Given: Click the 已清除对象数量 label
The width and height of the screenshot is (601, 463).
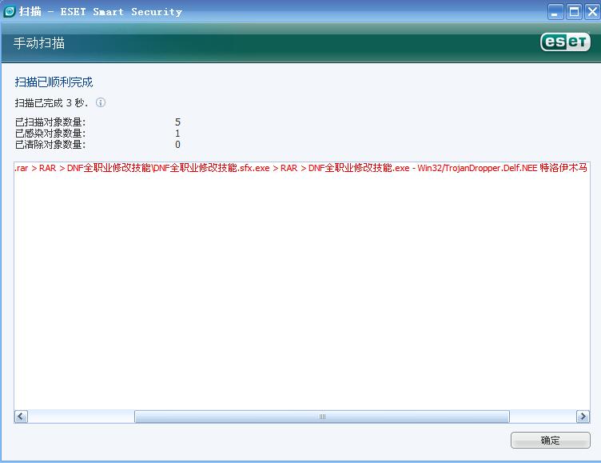Looking at the screenshot, I should click(x=50, y=144).
